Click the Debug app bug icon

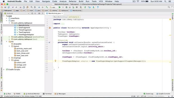66,7
